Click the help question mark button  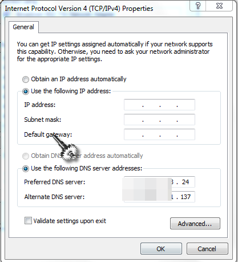coord(198,6)
